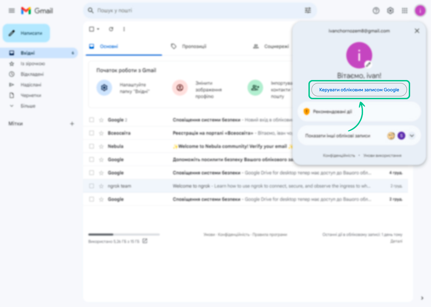Screen dimensions: 431x307
Task: Click the import contacts icon
Action: pyautogui.click(x=255, y=87)
